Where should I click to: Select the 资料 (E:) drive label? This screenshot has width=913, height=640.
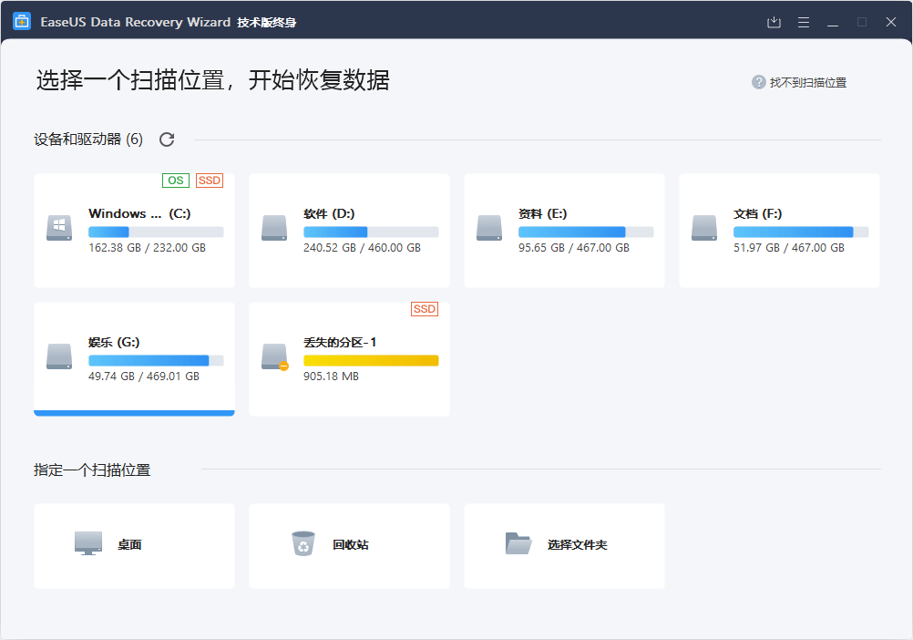543,213
